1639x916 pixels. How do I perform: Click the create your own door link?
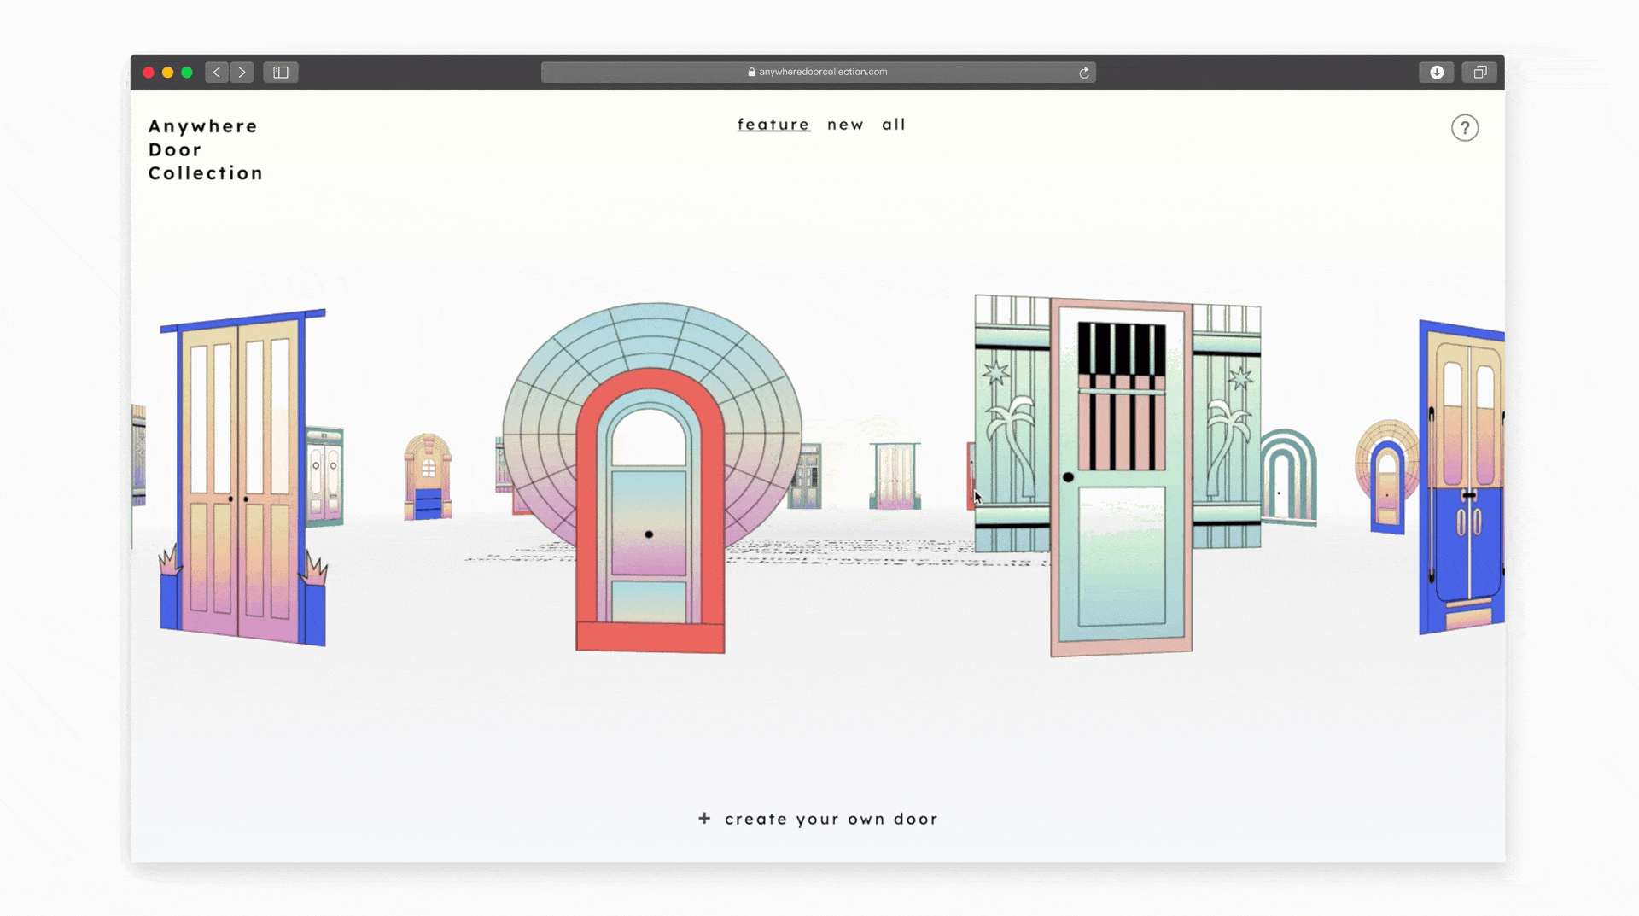(x=831, y=819)
